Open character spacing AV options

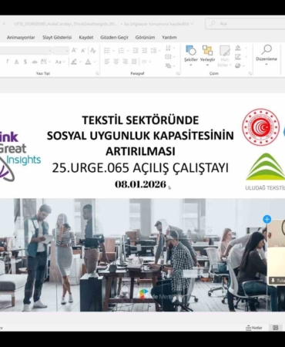click(45, 62)
